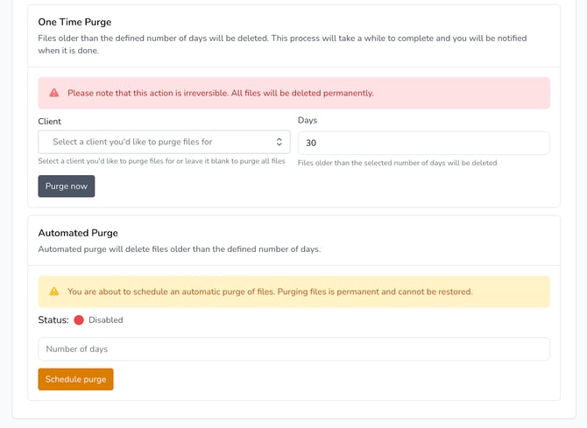Click the irreversible action alert message
This screenshot has height=428, width=587.
pos(221,93)
